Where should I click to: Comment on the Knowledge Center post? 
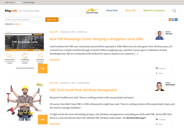161,69
